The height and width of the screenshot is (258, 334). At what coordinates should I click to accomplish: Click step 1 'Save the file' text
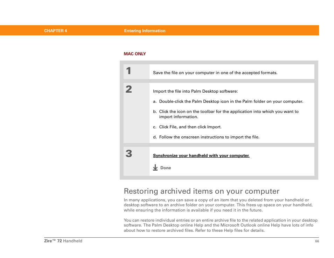pos(215,73)
